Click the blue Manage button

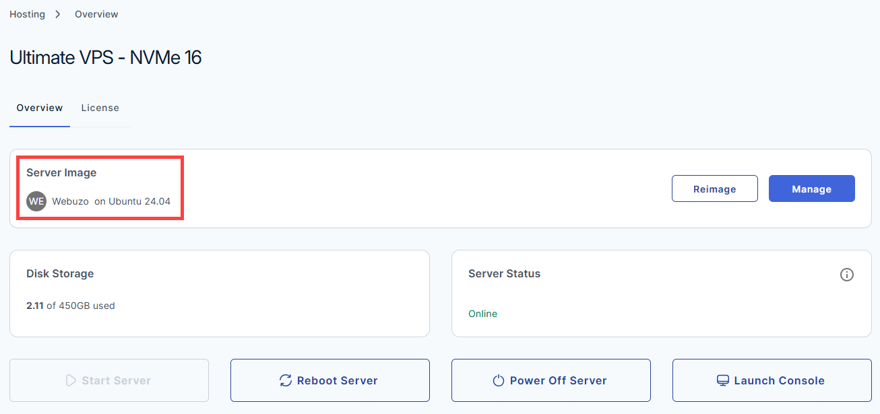point(812,188)
